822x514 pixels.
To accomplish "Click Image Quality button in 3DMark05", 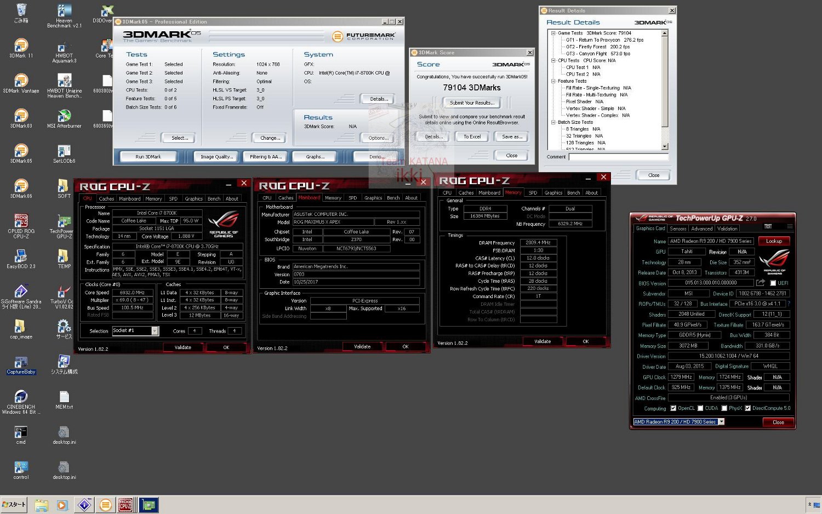I will 216,157.
